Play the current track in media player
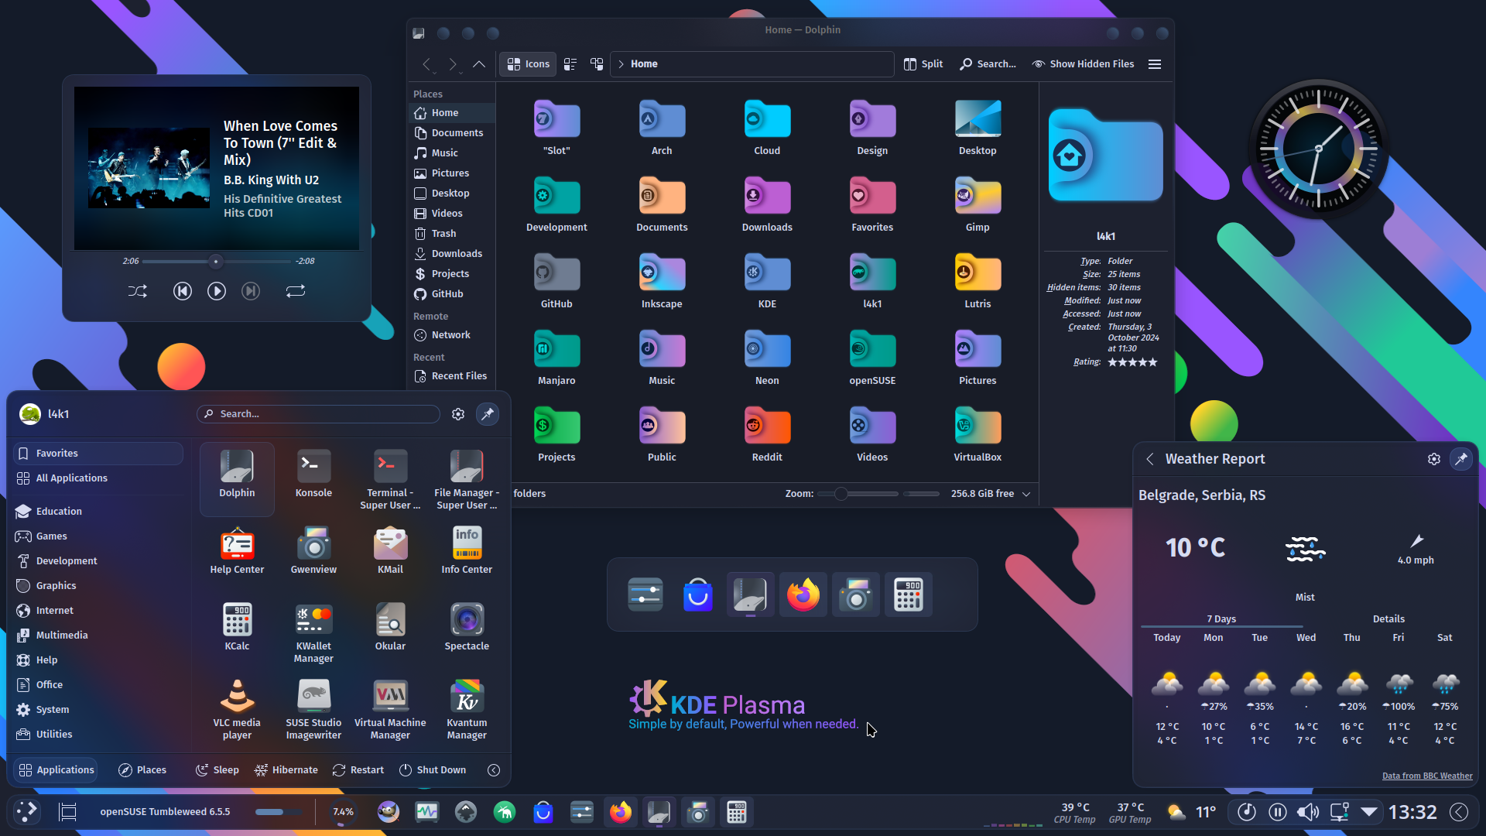This screenshot has width=1486, height=836. pos(217,291)
